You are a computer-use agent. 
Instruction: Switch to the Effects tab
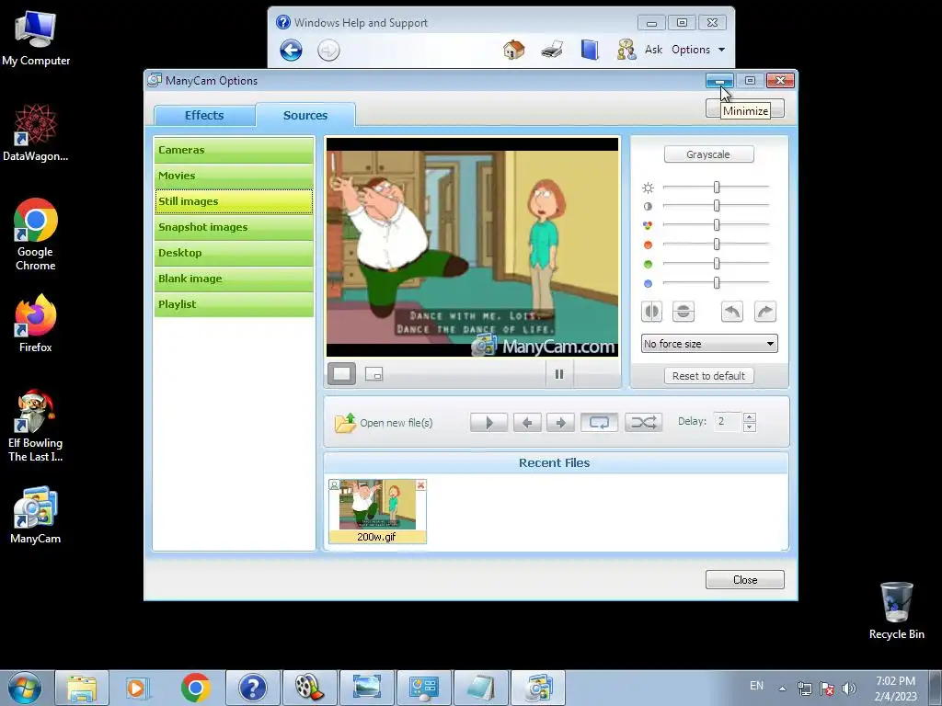click(x=204, y=115)
